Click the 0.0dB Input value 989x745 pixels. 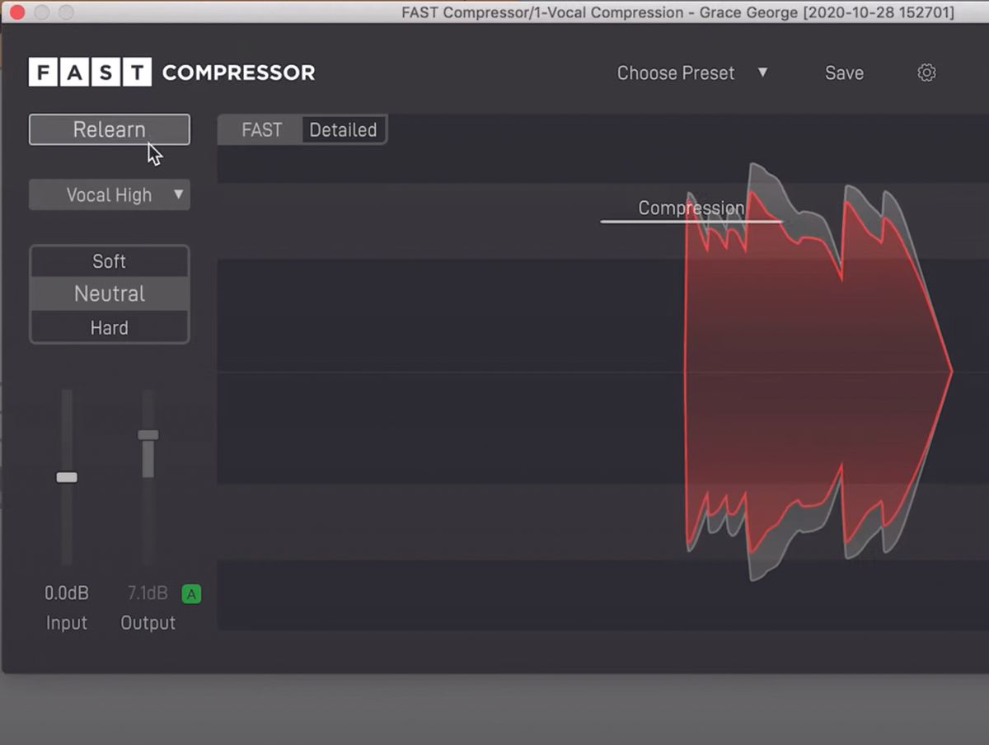click(65, 593)
